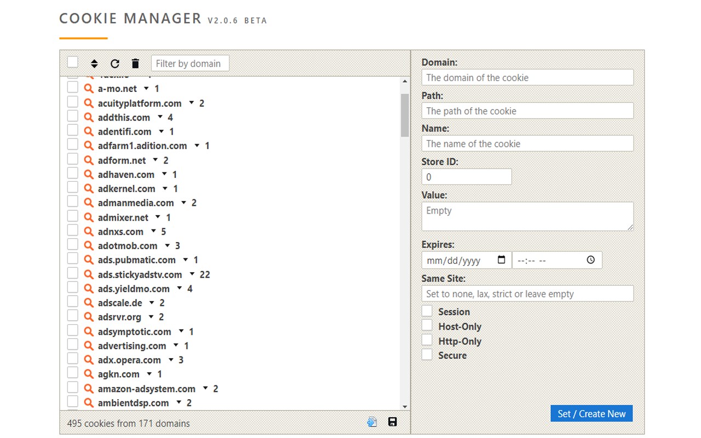Click the refresh cookies icon

[x=115, y=64]
